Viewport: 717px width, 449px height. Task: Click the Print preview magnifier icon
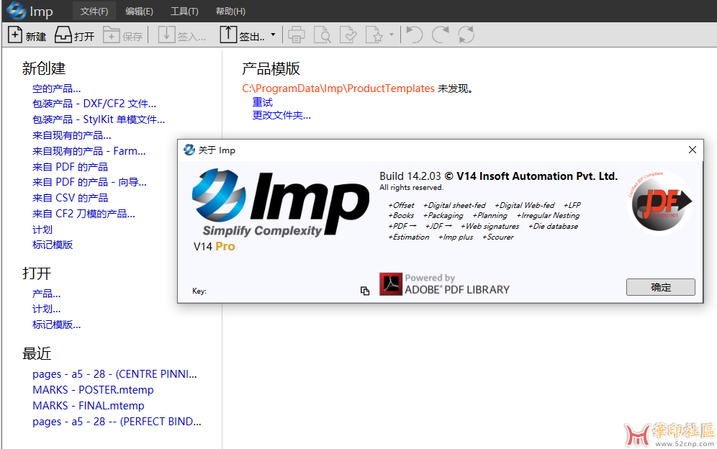323,35
